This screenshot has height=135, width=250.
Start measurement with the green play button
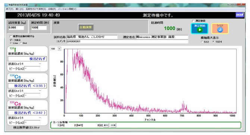click(200, 29)
